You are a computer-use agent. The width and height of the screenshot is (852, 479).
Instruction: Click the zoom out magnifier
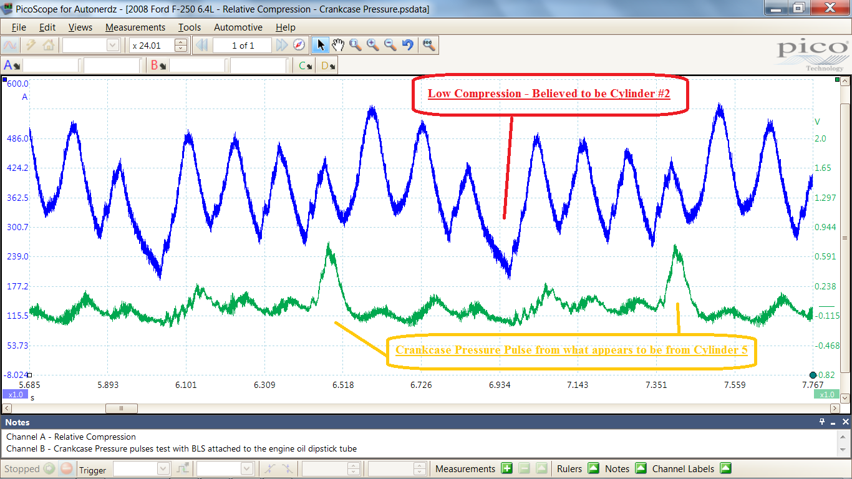coord(390,45)
